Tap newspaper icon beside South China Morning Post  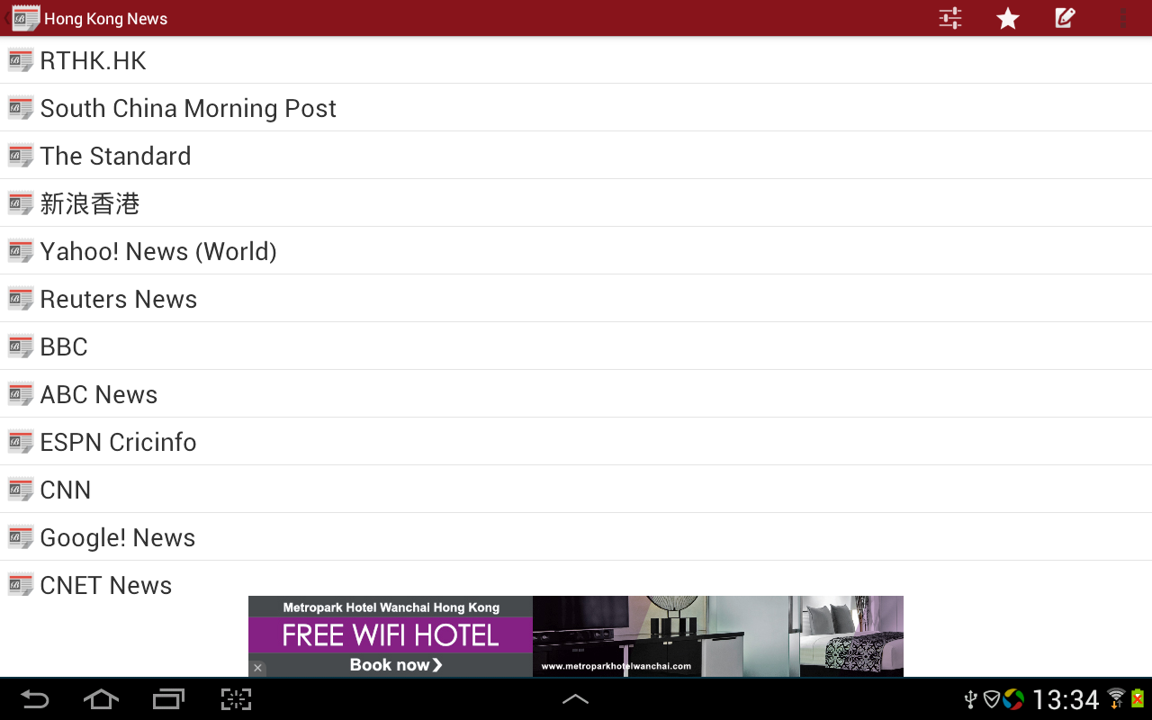point(21,108)
